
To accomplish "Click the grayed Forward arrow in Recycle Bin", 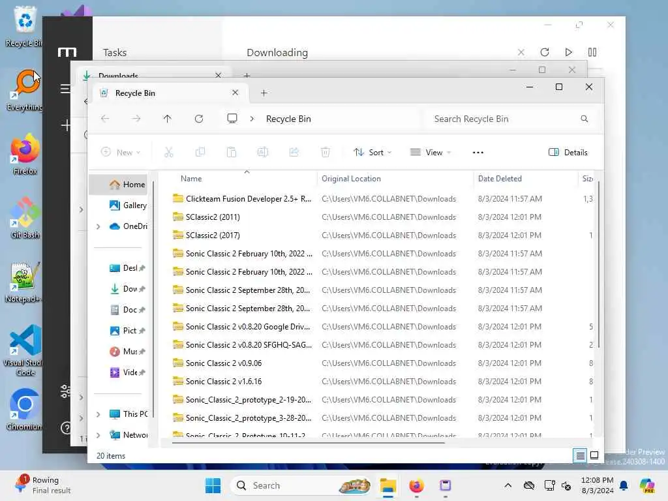I will [x=136, y=119].
